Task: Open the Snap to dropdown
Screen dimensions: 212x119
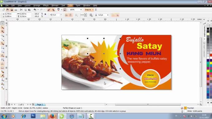Action: tap(89, 10)
